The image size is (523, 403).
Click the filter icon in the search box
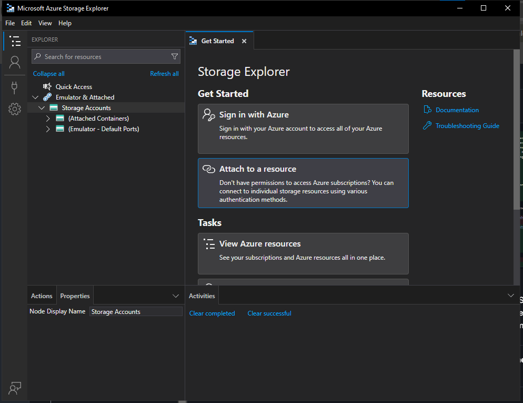click(x=175, y=56)
